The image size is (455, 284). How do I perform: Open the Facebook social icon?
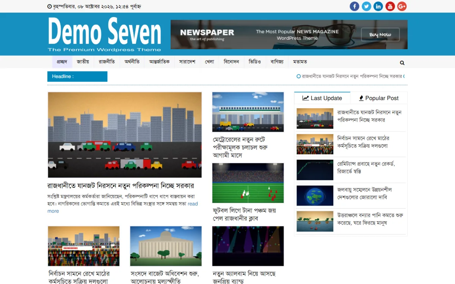(354, 6)
